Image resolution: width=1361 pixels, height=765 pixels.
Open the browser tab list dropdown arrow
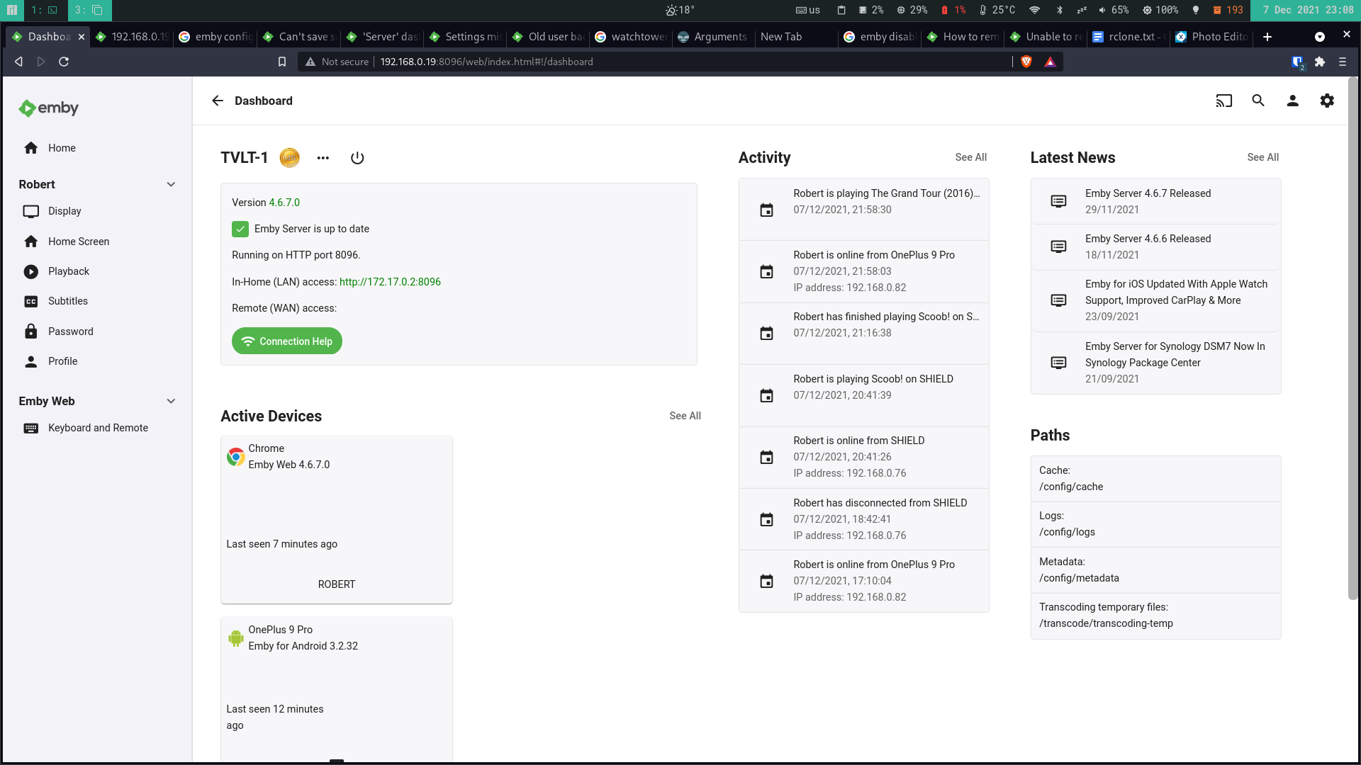click(1319, 37)
